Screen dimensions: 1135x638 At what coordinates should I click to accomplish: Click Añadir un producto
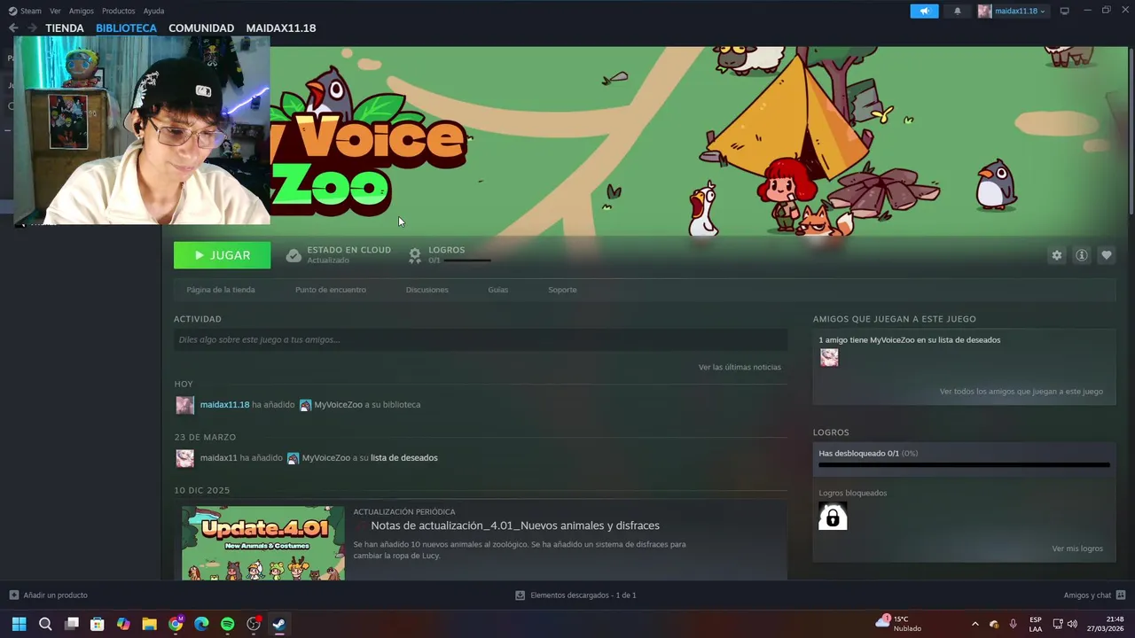point(49,595)
